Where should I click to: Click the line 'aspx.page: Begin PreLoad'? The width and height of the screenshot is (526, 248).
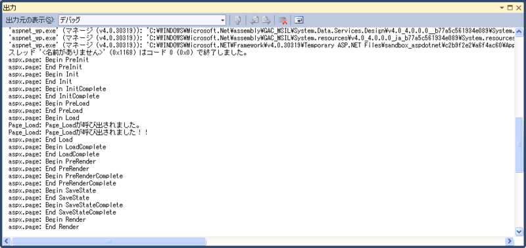(49, 104)
